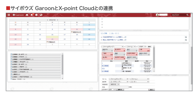Select the red status tile showing 19

tap(107, 54)
